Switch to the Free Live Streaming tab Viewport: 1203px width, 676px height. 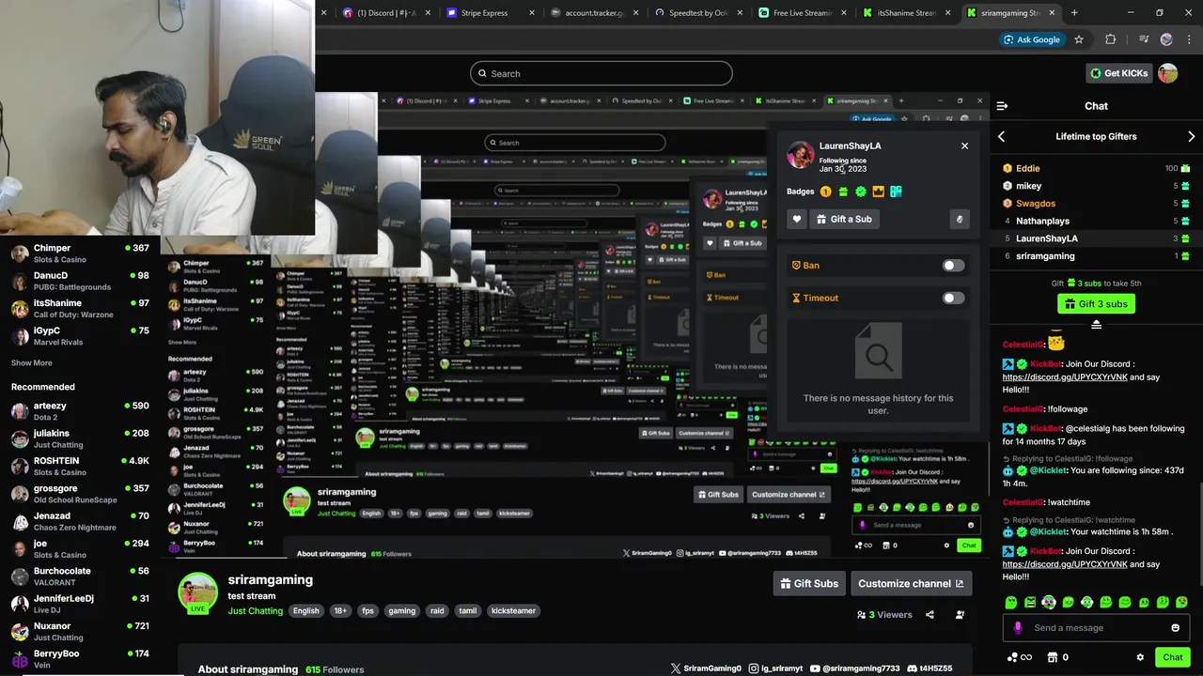(803, 13)
